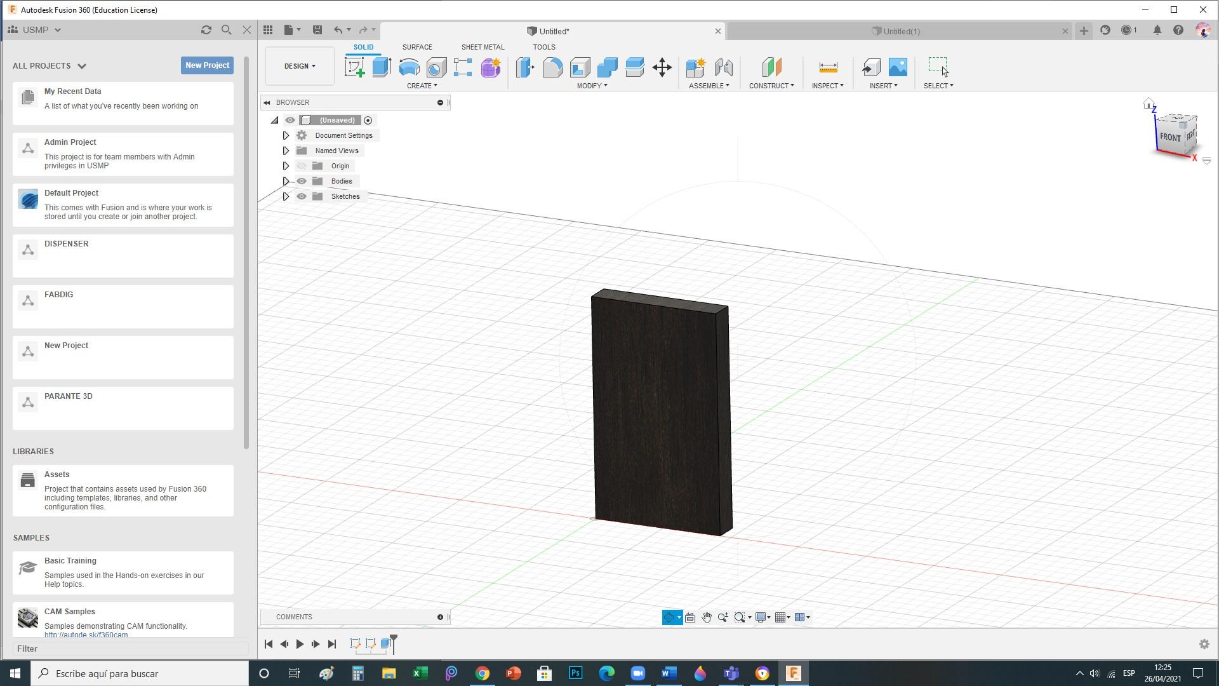This screenshot has height=686, width=1219.
Task: Select the Press Pull tool
Action: (x=526, y=67)
